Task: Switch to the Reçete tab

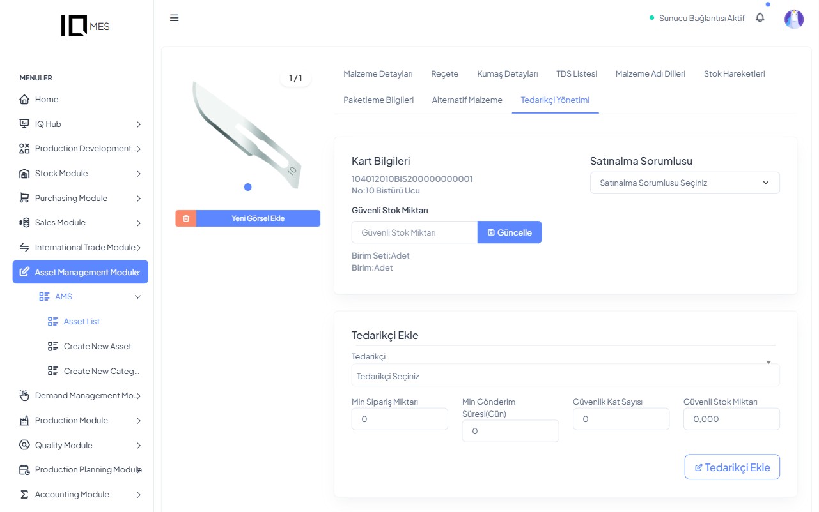Action: (x=444, y=73)
